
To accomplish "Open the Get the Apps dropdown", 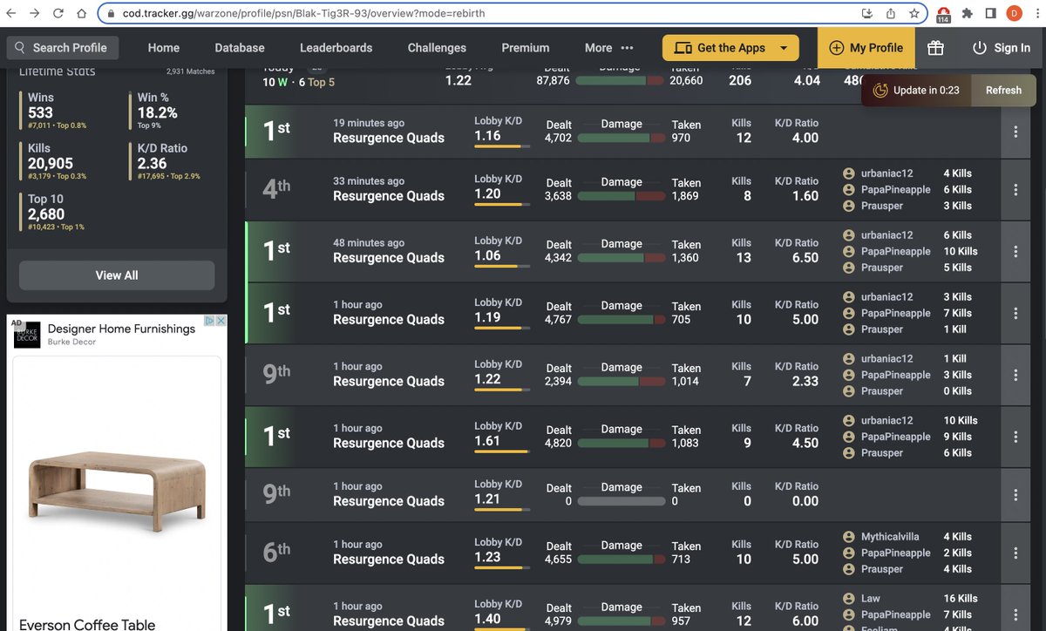I will click(730, 48).
